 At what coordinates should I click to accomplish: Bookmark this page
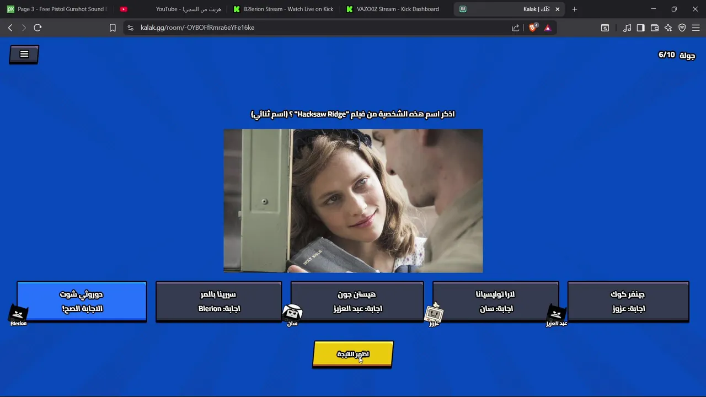click(x=113, y=28)
